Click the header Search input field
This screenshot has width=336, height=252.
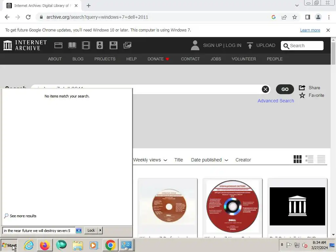(x=302, y=46)
